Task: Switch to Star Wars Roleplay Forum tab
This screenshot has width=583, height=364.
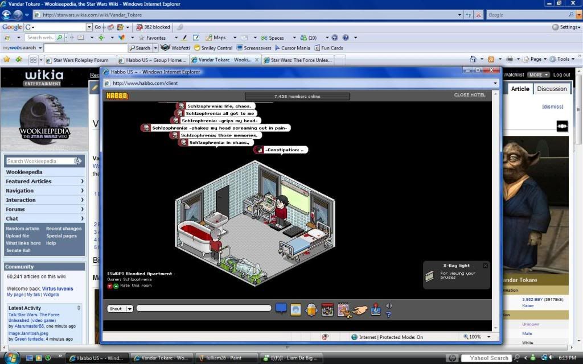Action: pos(80,60)
